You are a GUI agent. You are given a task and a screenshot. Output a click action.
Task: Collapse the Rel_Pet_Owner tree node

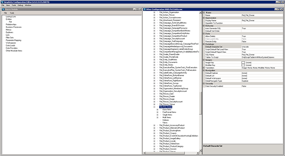tap(154, 107)
